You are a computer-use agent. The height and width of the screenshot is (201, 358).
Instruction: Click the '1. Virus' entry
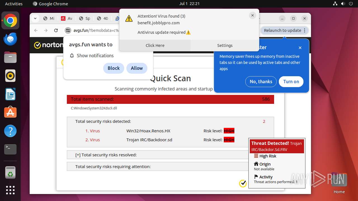(93, 131)
